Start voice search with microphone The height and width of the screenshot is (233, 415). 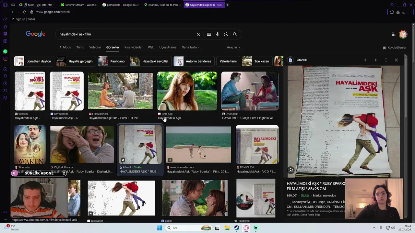click(218, 34)
